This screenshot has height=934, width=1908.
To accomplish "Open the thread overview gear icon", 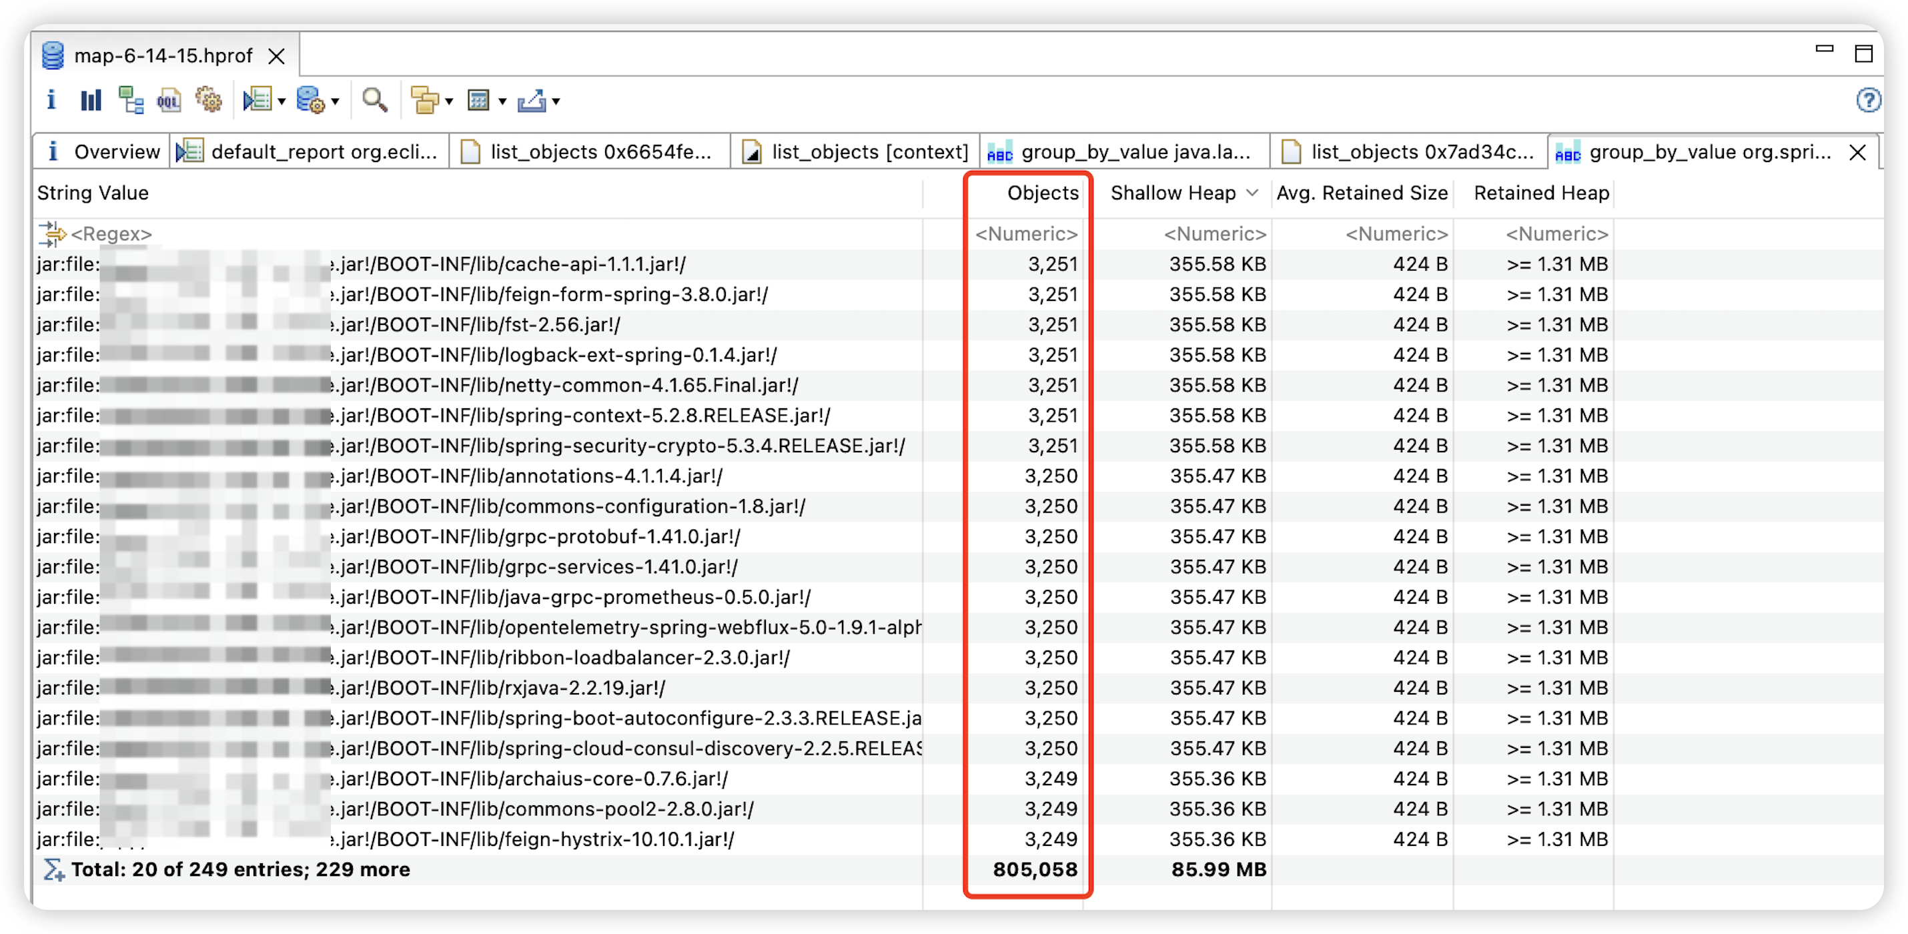I will pyautogui.click(x=208, y=100).
